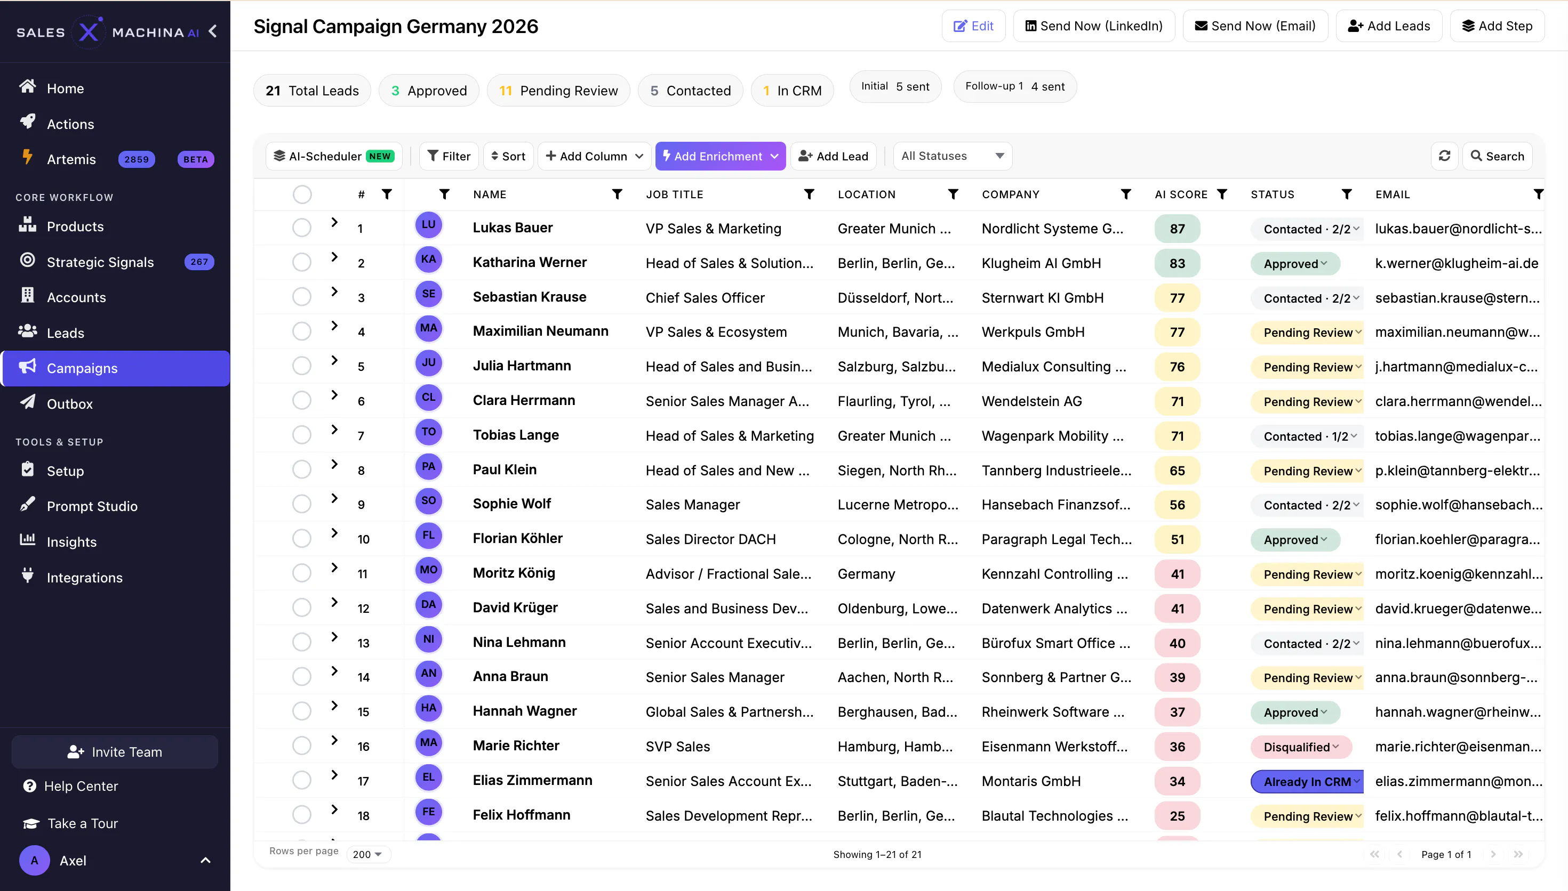
Task: Jump to last page double-arrow icon
Action: [1518, 854]
